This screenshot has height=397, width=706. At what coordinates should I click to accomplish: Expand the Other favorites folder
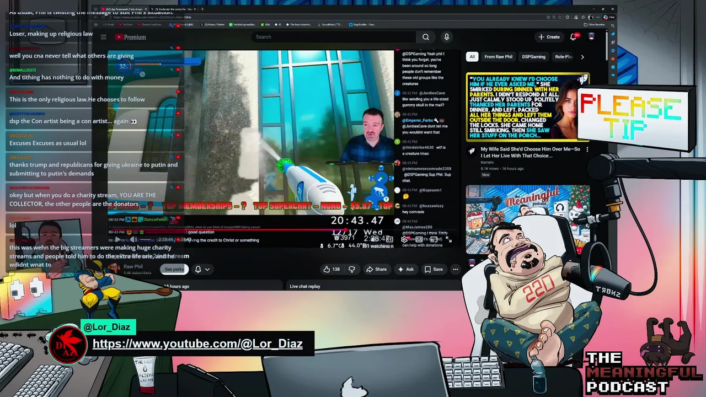(x=593, y=24)
